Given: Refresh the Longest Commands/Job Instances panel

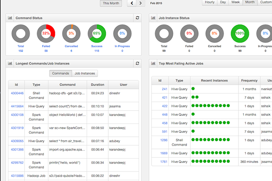Looking at the screenshot, I should pyautogui.click(x=137, y=63).
